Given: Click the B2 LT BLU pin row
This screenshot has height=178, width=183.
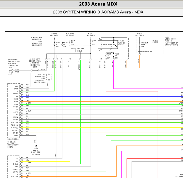Looking at the screenshot, I should tap(26, 111).
